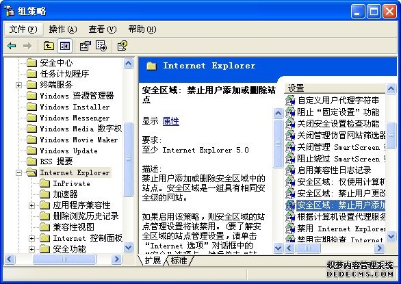Click the up arrow of settings list scrollbar
The width and height of the screenshot is (401, 284).
pos(391,89)
